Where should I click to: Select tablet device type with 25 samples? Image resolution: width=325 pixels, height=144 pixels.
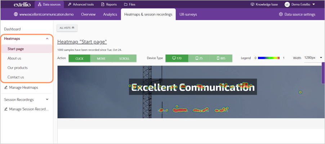coord(199,58)
